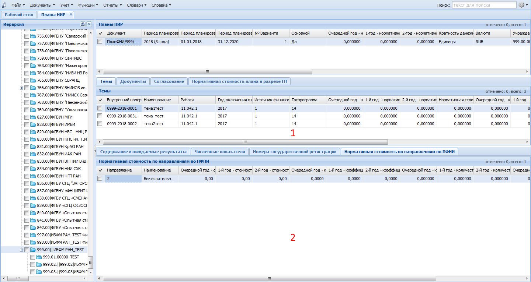Close the Планы НИР tab with its X icon
Image resolution: width=531 pixels, height=282 pixels.
pyautogui.click(x=71, y=14)
